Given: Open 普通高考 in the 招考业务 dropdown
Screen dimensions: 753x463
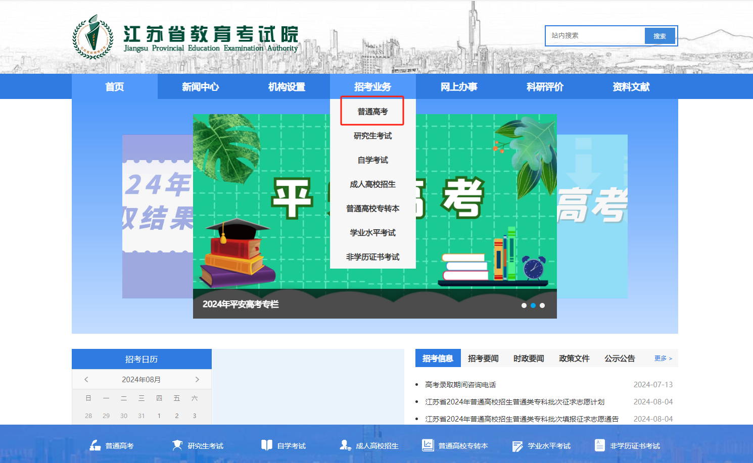Looking at the screenshot, I should (x=372, y=112).
